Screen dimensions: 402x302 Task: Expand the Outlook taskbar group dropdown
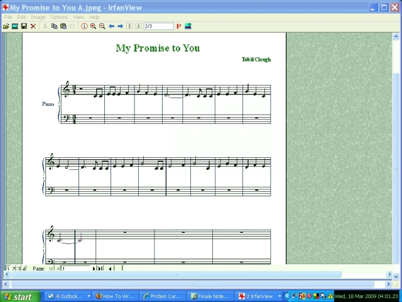89,296
